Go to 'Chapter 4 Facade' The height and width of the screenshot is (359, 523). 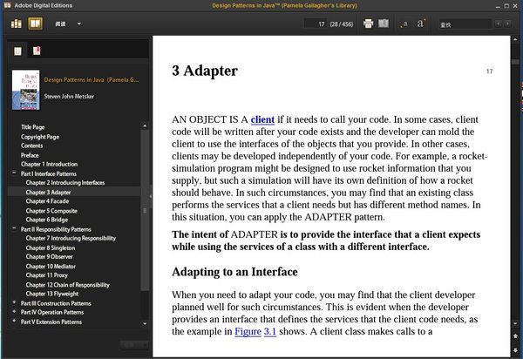click(x=47, y=201)
